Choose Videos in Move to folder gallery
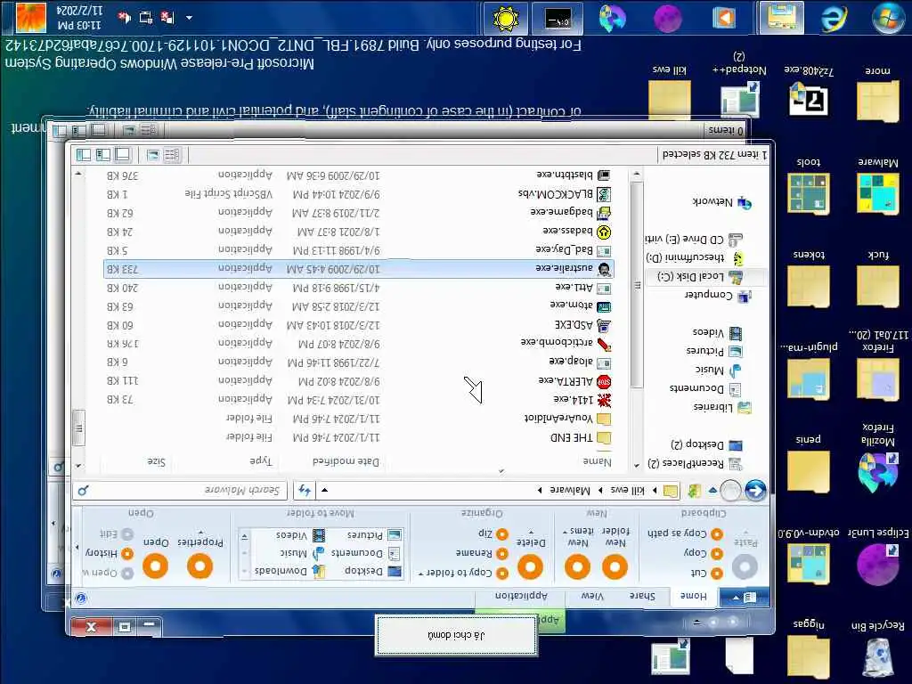912x684 pixels. point(299,534)
